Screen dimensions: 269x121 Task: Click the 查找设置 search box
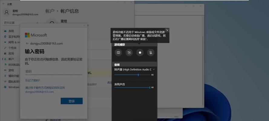coord(21,23)
